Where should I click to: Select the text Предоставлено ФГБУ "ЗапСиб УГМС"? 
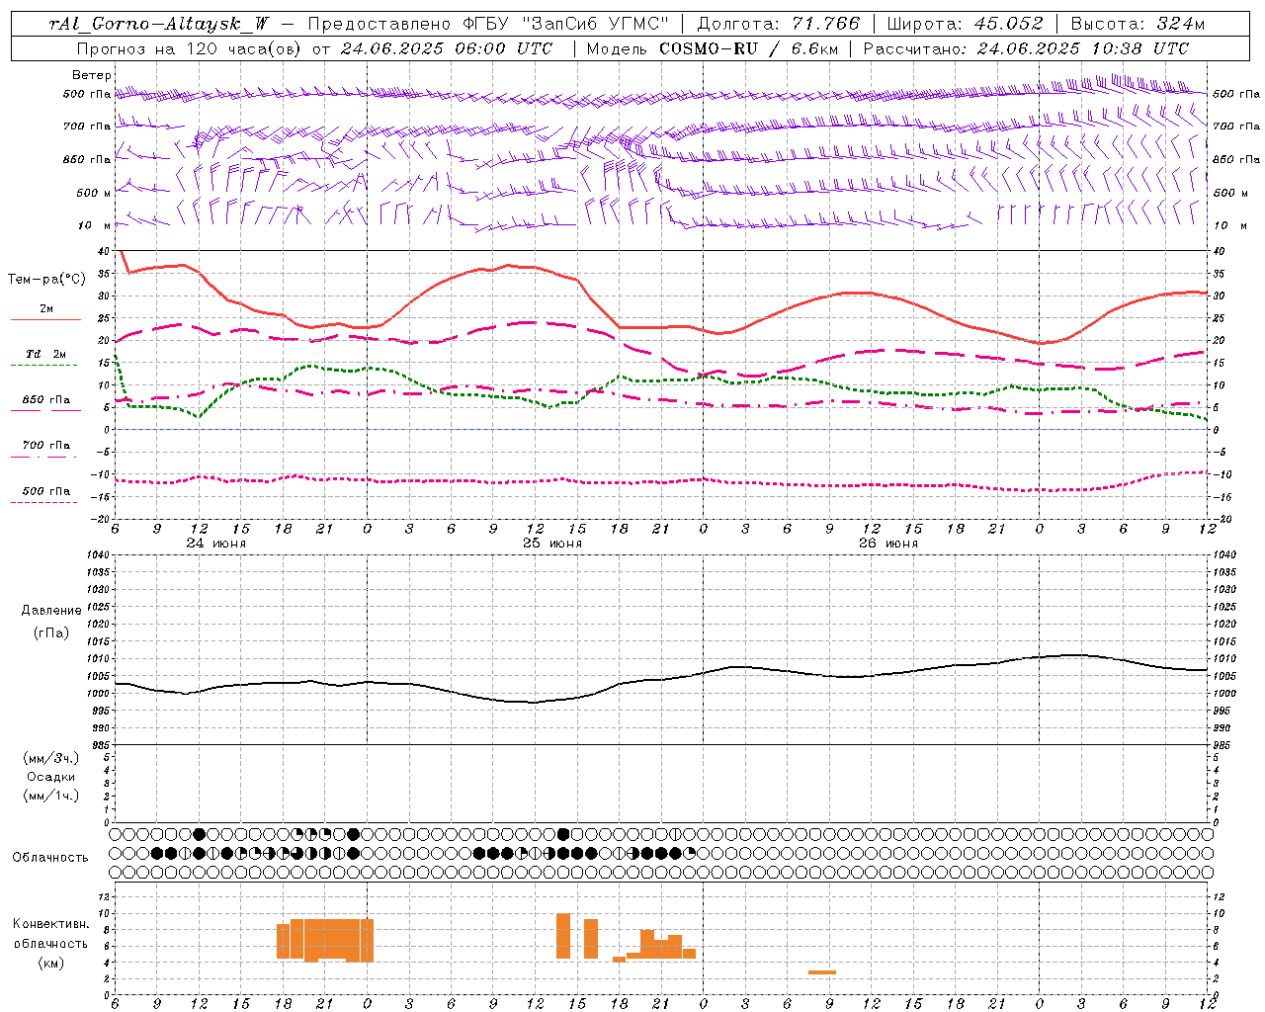(x=488, y=24)
